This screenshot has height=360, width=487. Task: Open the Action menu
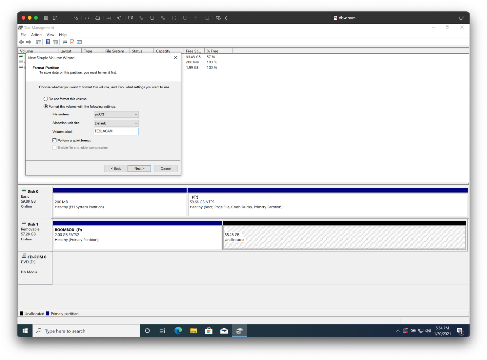pyautogui.click(x=36, y=35)
